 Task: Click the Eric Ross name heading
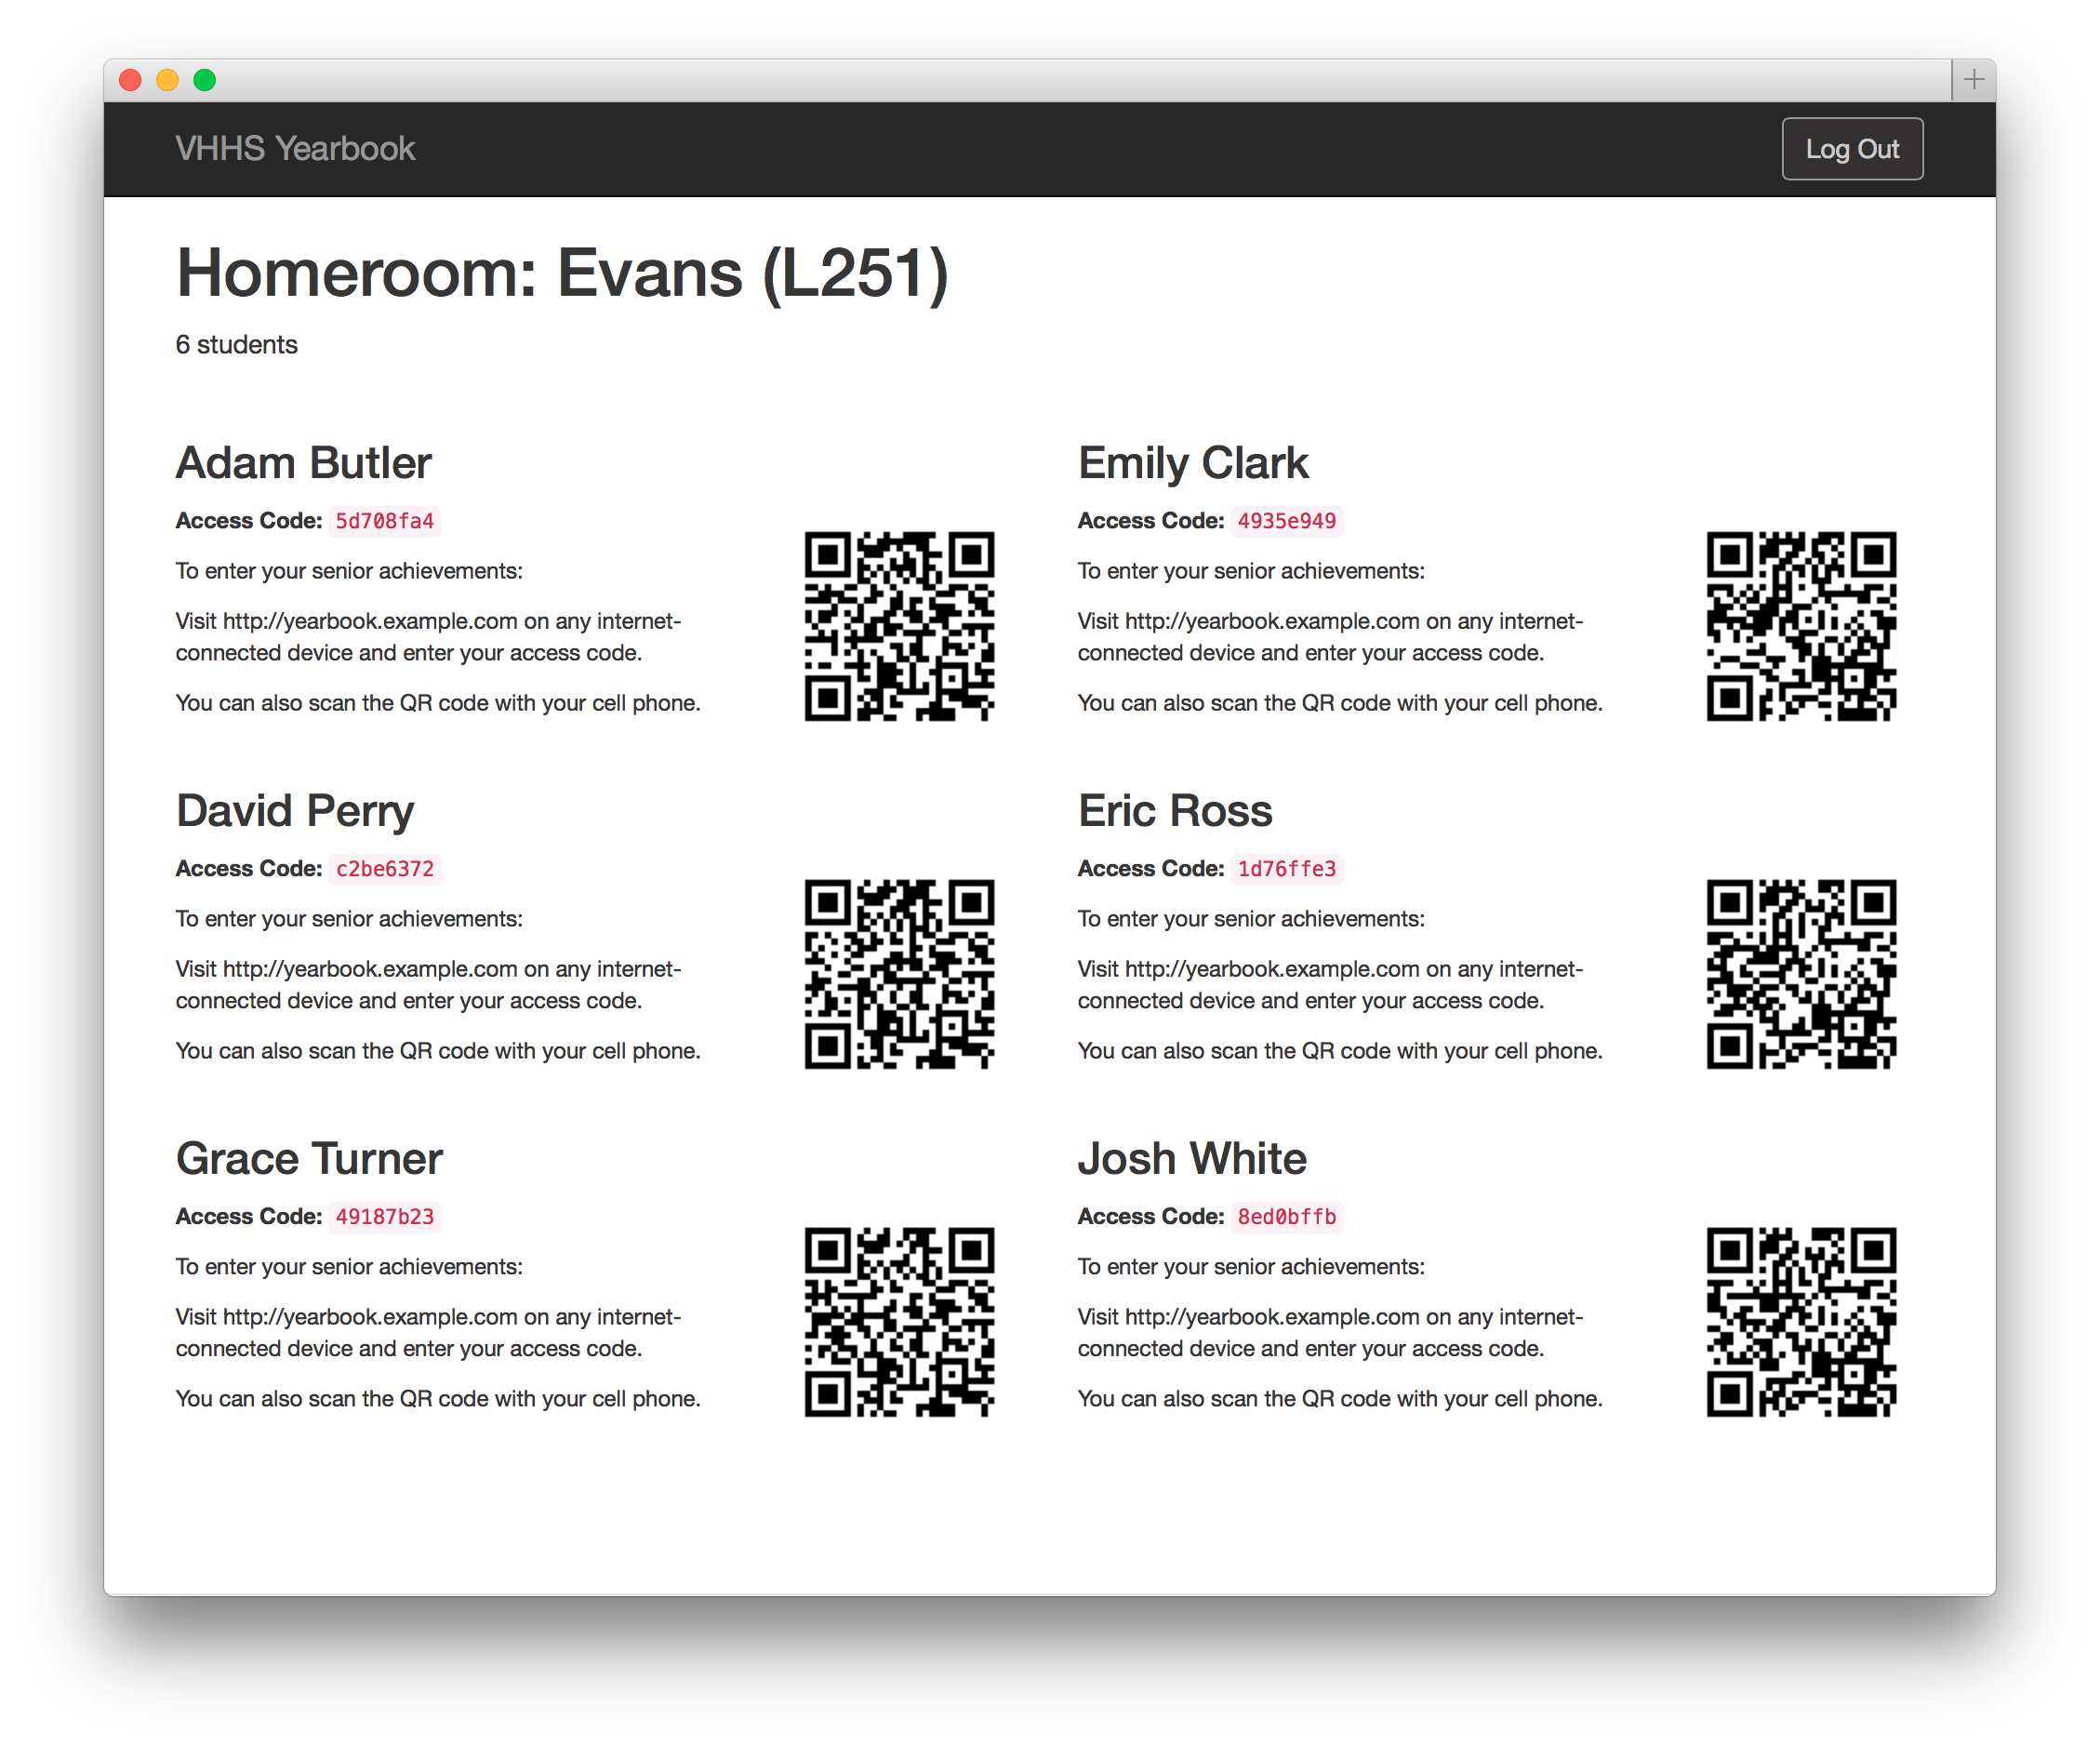(x=1175, y=811)
